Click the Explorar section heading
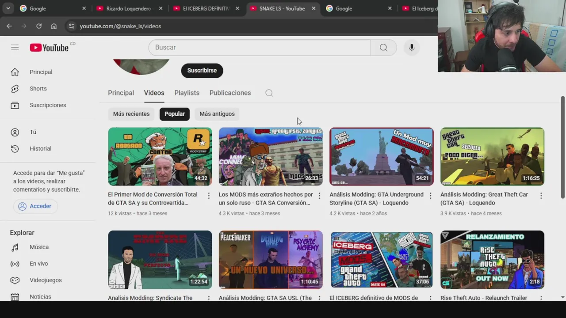The image size is (566, 318). tap(22, 233)
